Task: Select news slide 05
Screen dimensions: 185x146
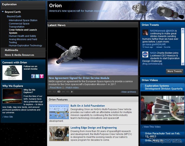Action: [68, 92]
